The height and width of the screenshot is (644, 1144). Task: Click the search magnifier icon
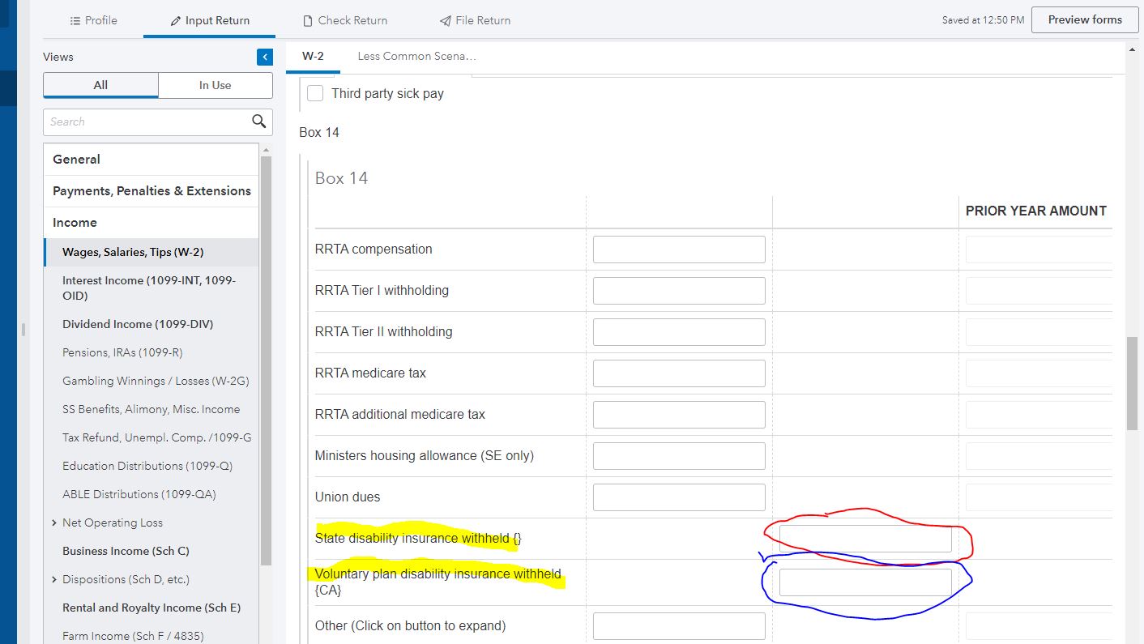click(258, 121)
